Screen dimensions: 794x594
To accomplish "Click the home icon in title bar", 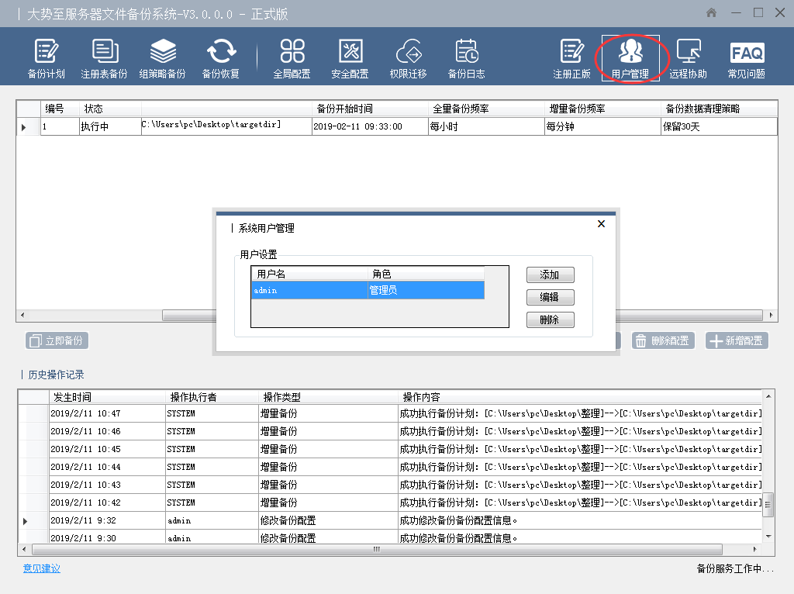I will pyautogui.click(x=711, y=13).
